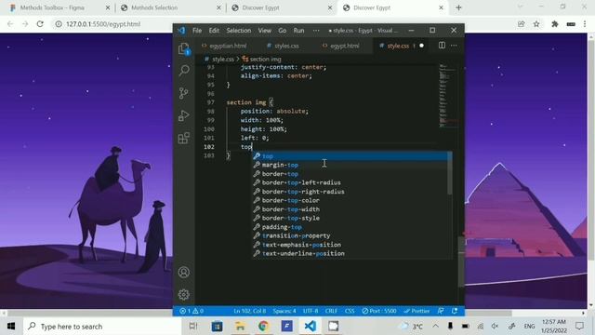This screenshot has height=335, width=595.
Task: Change the UTF-8 encoding setting
Action: click(311, 311)
